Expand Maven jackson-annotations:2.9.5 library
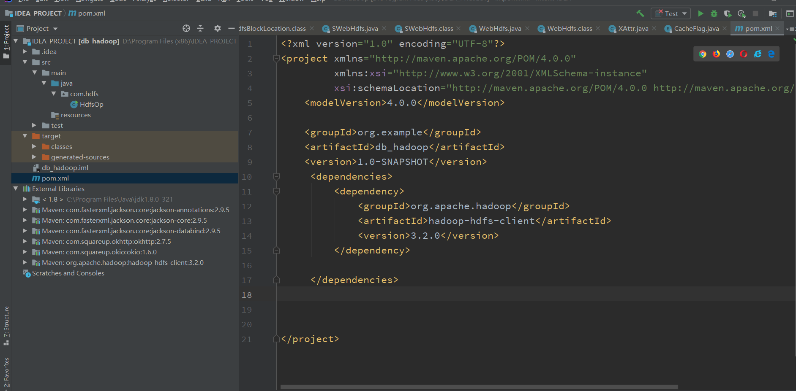The height and width of the screenshot is (391, 796). pos(25,210)
